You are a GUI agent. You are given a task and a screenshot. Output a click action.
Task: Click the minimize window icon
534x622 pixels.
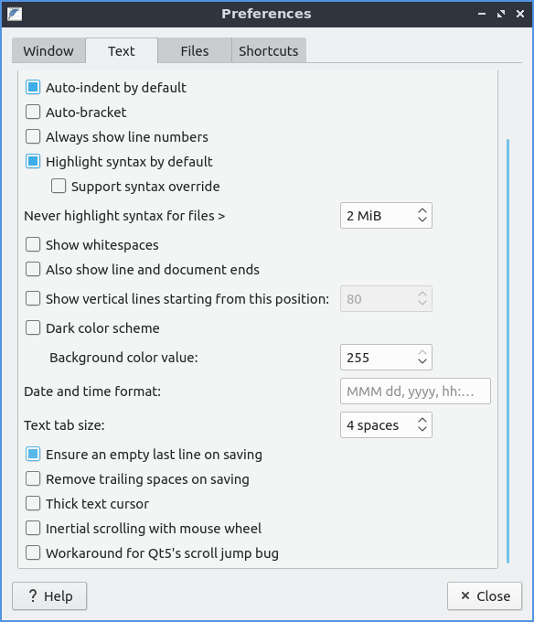(x=482, y=14)
